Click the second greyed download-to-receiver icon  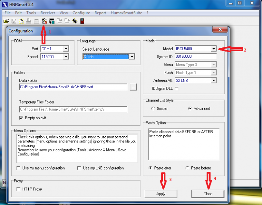pyautogui.click(x=67, y=21)
